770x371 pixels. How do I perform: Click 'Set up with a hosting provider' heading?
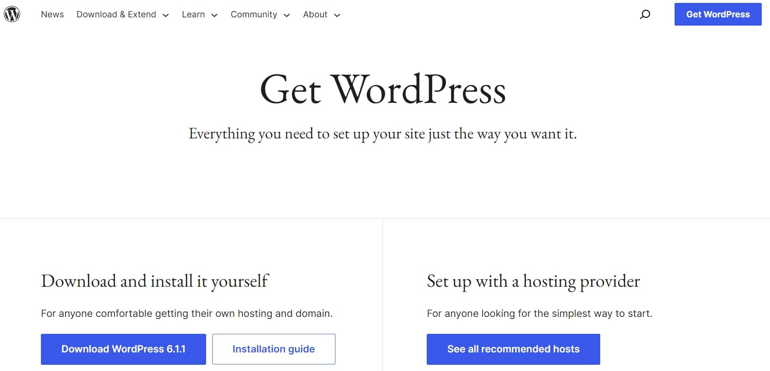[533, 281]
